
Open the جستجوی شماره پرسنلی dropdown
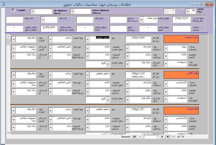click(x=72, y=11)
